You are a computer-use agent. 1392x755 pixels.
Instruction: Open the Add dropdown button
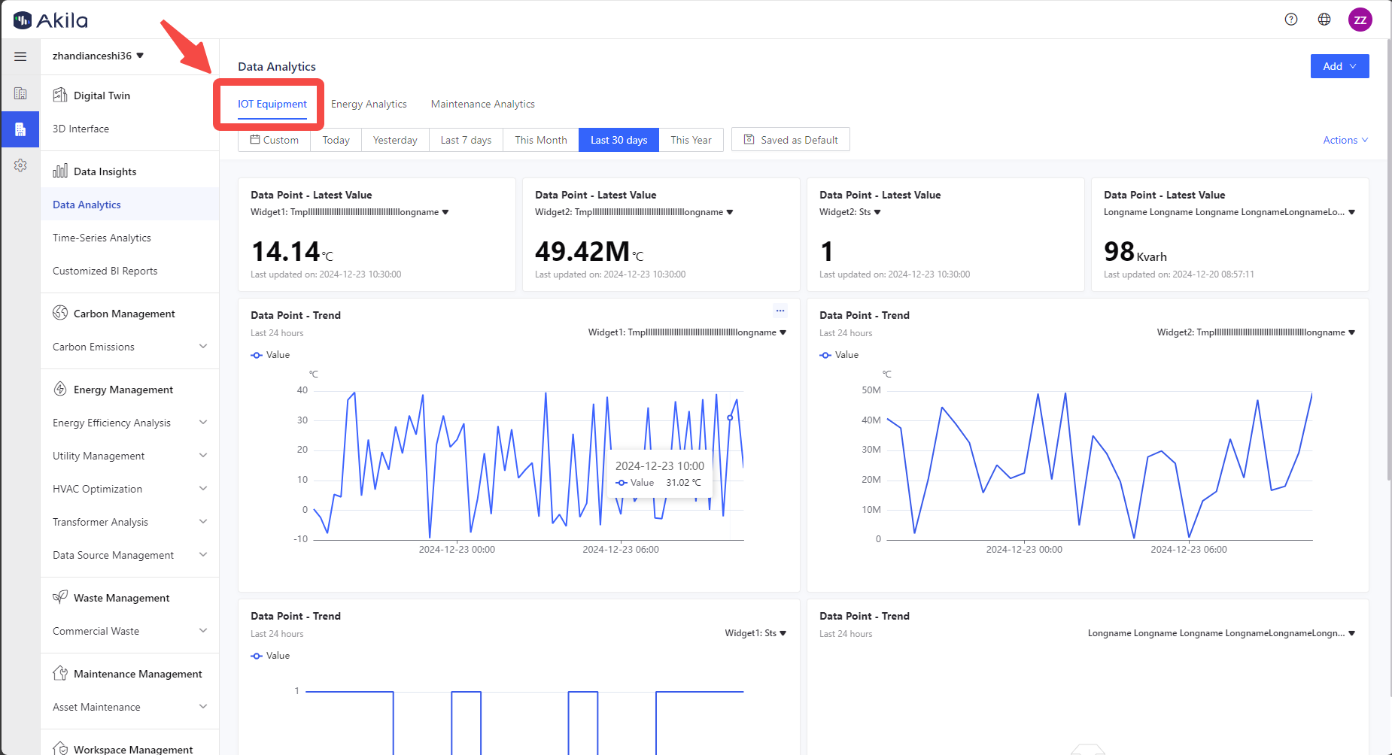(x=1339, y=66)
